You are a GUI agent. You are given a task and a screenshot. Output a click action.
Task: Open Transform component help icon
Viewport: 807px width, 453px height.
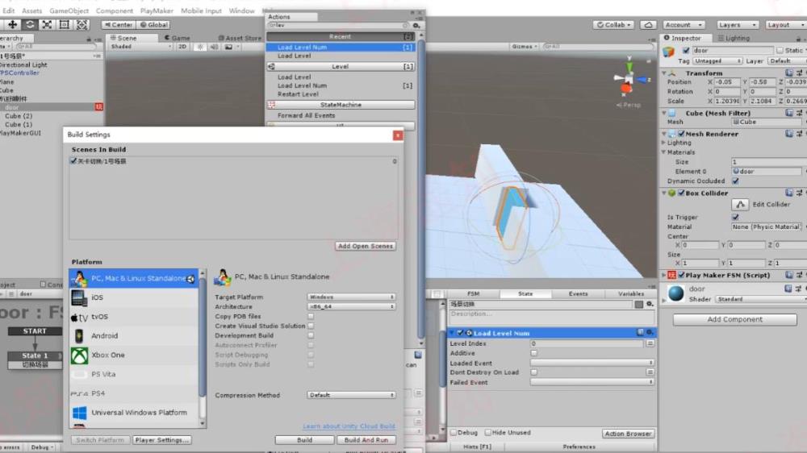coord(789,73)
